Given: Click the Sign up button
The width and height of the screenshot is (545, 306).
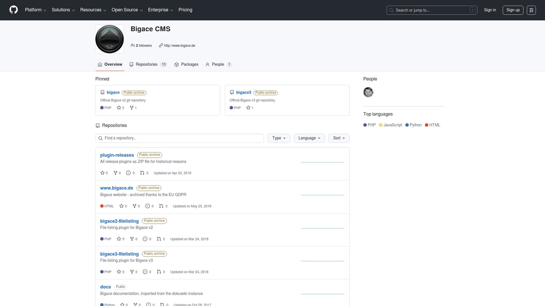Looking at the screenshot, I should [513, 10].
